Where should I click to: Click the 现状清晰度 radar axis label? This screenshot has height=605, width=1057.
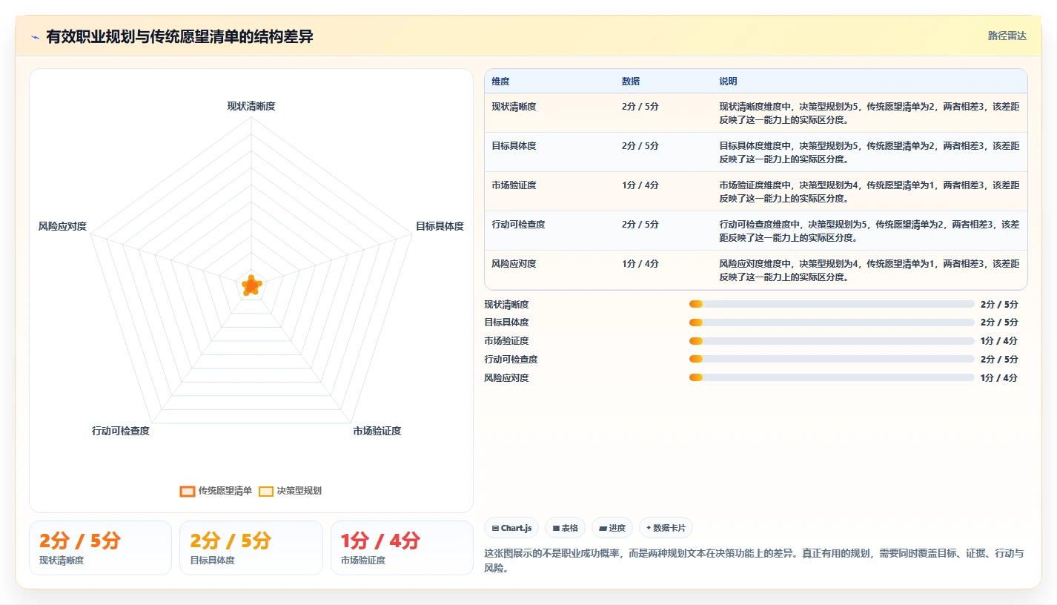point(251,106)
